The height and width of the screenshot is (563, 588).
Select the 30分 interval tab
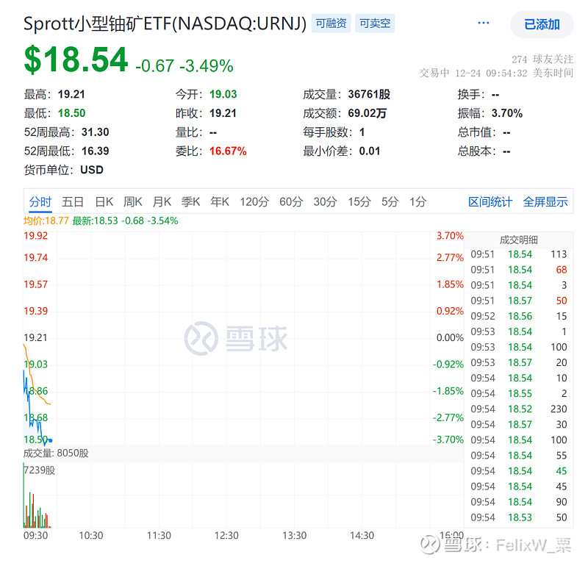(x=325, y=202)
